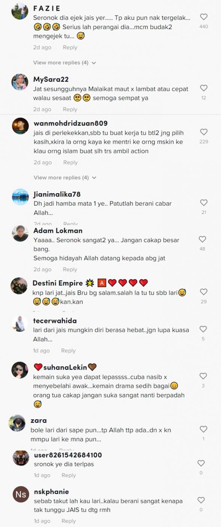Open nskphanie's Ns avatar
221x527 pixels.
(x=21, y=494)
